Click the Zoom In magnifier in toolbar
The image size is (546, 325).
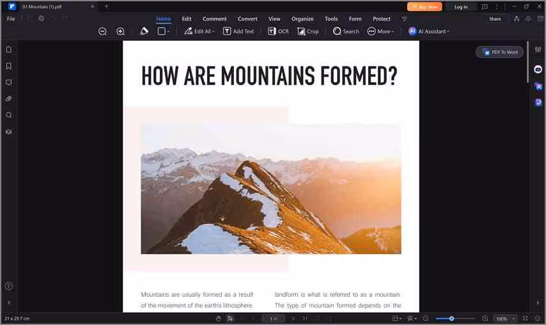pos(120,31)
